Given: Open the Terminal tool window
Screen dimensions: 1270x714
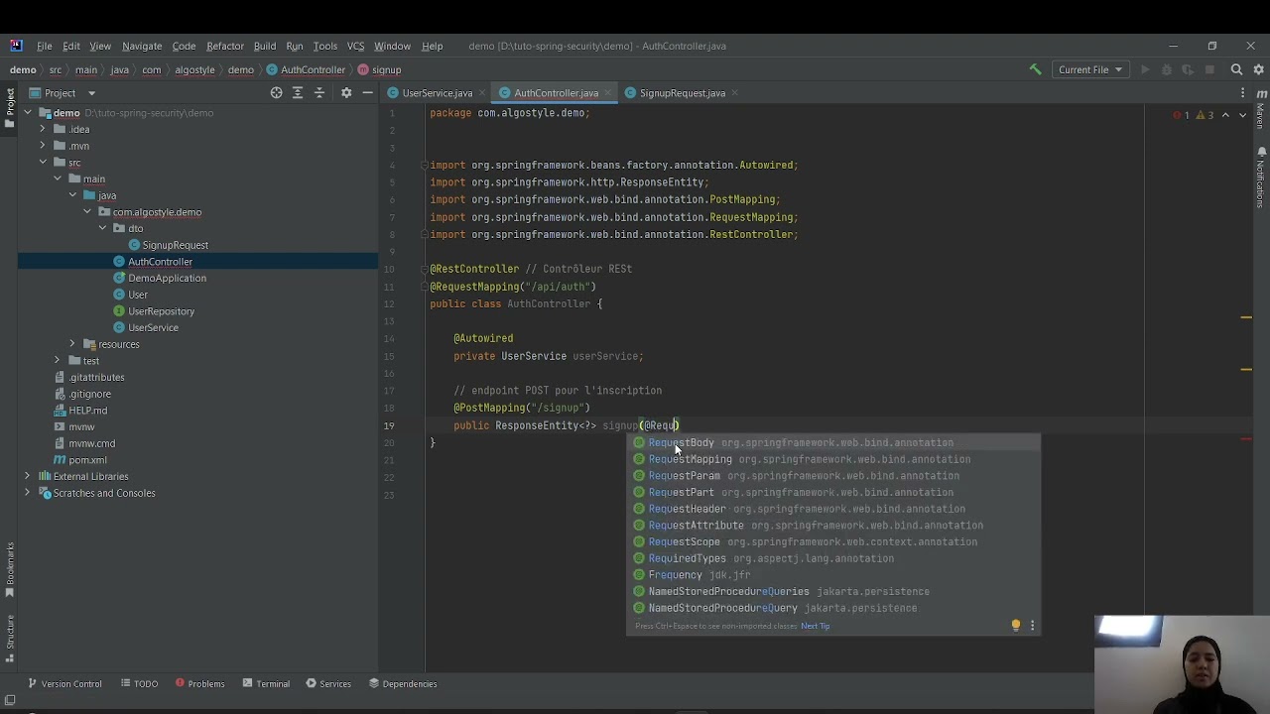Looking at the screenshot, I should (266, 683).
